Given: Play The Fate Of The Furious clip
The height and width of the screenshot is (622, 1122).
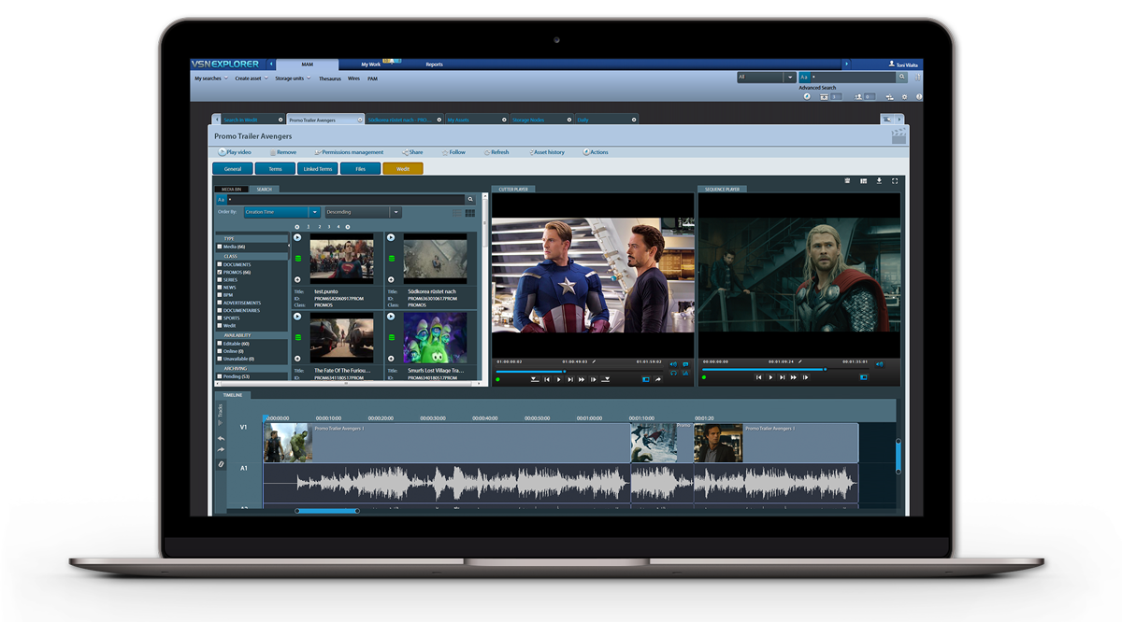Looking at the screenshot, I should [298, 316].
